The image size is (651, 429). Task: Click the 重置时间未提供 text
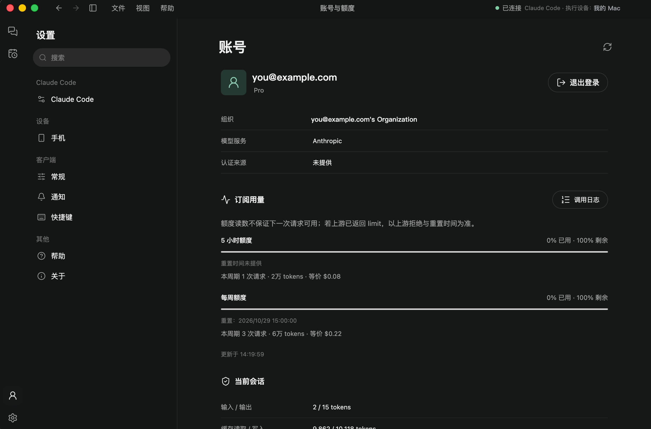click(241, 263)
